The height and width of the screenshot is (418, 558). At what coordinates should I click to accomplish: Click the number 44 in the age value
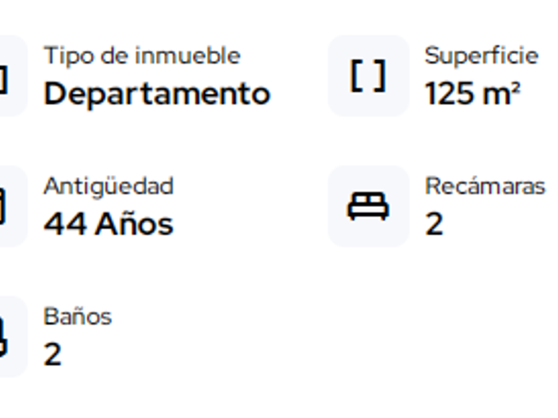(65, 224)
